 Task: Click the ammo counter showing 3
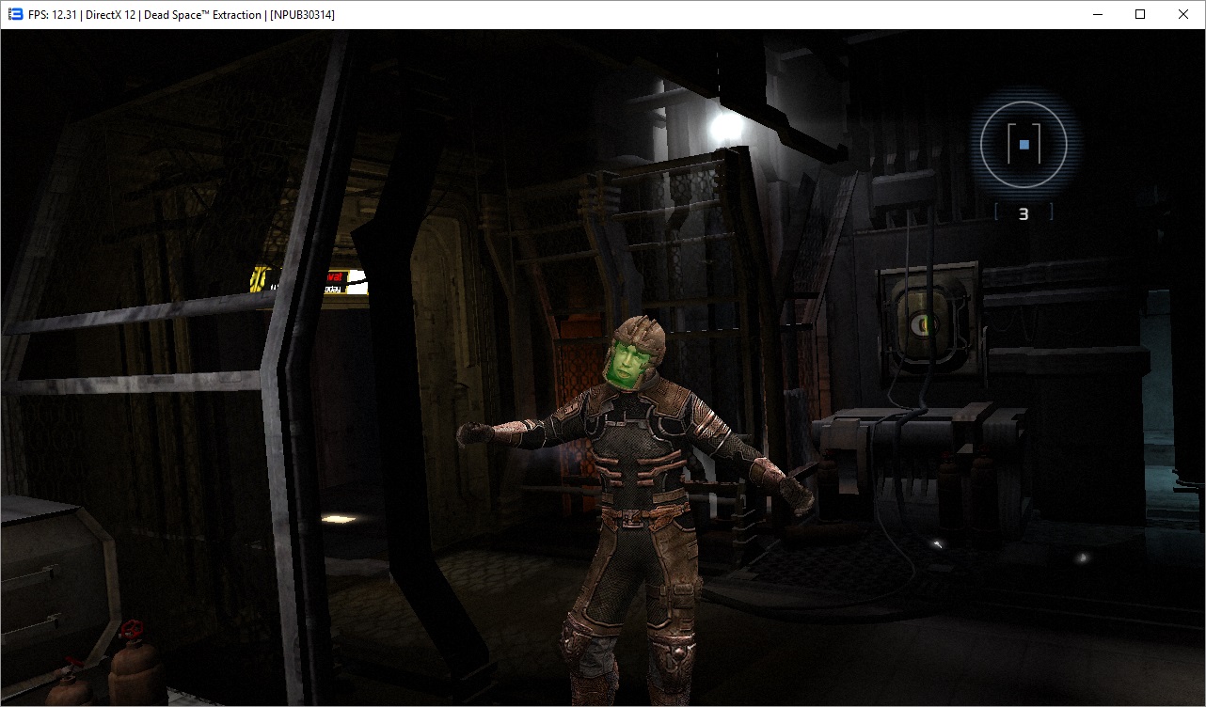(1024, 213)
